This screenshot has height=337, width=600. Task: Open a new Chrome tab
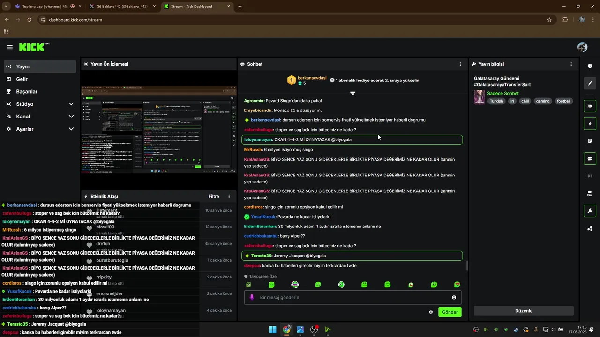click(x=240, y=7)
